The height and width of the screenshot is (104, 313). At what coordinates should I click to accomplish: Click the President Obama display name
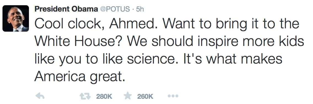tap(66, 9)
